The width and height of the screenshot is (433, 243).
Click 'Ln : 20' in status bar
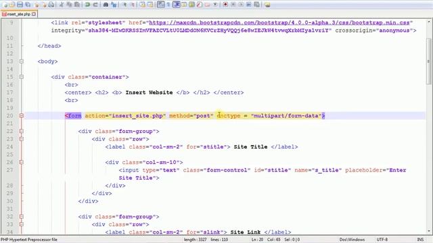[x=257, y=240]
